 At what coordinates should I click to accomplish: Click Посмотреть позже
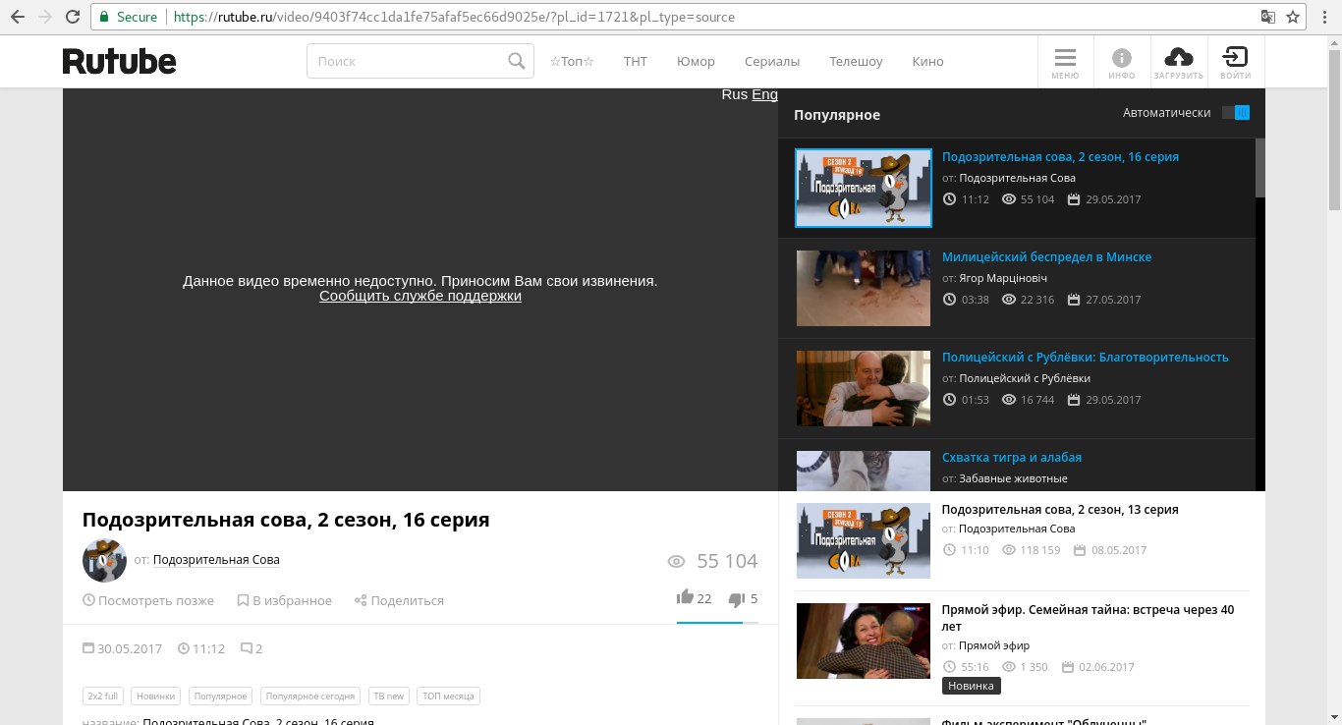tap(148, 600)
